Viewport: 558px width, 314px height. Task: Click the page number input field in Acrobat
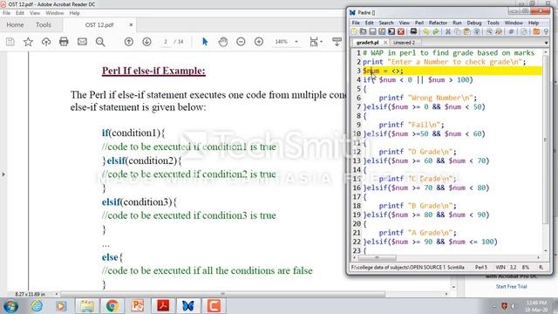[166, 42]
